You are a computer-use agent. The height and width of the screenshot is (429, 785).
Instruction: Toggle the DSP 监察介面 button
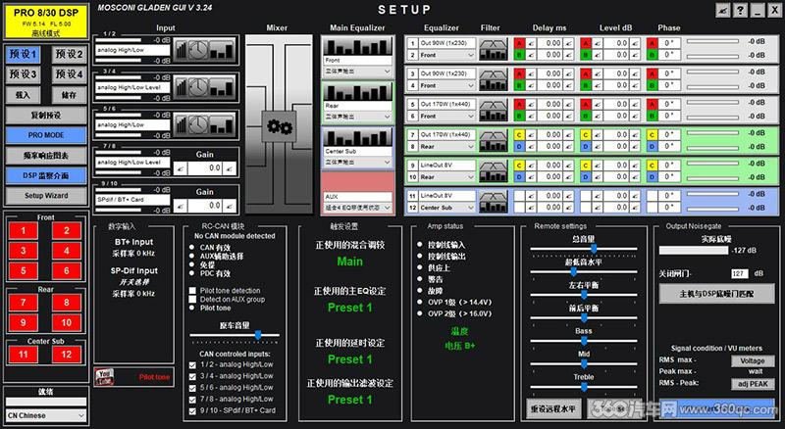46,175
